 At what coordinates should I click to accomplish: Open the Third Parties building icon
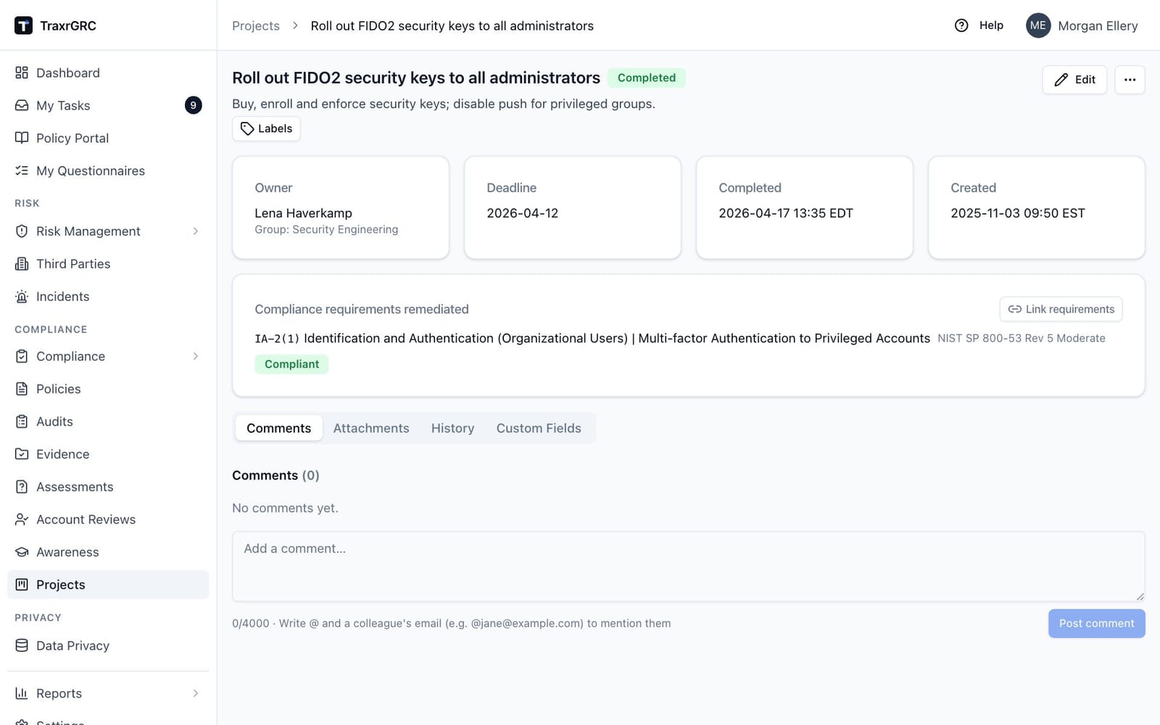(22, 264)
